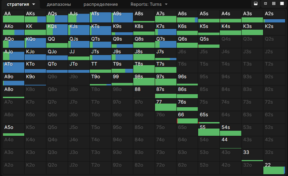This screenshot has width=288, height=176.
Task: Select the TT hand cell
Action: pyautogui.click(x=100, y=67)
